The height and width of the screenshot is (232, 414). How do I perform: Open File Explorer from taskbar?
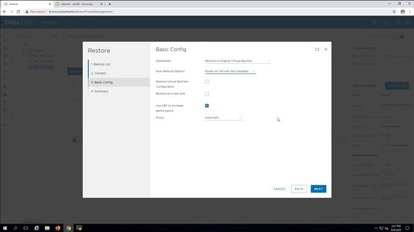[47, 228]
